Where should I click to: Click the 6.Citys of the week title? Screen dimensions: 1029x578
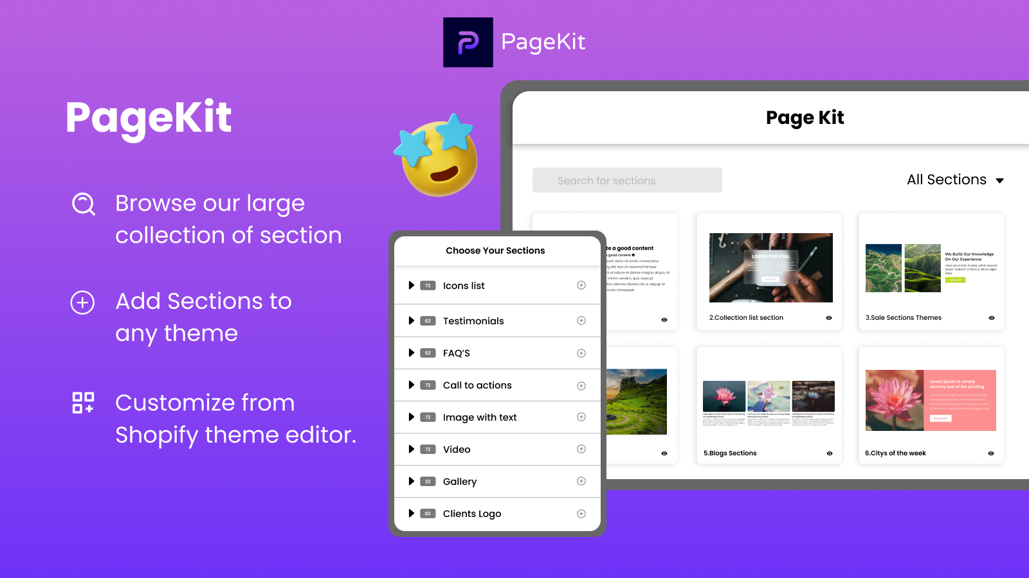pyautogui.click(x=895, y=453)
